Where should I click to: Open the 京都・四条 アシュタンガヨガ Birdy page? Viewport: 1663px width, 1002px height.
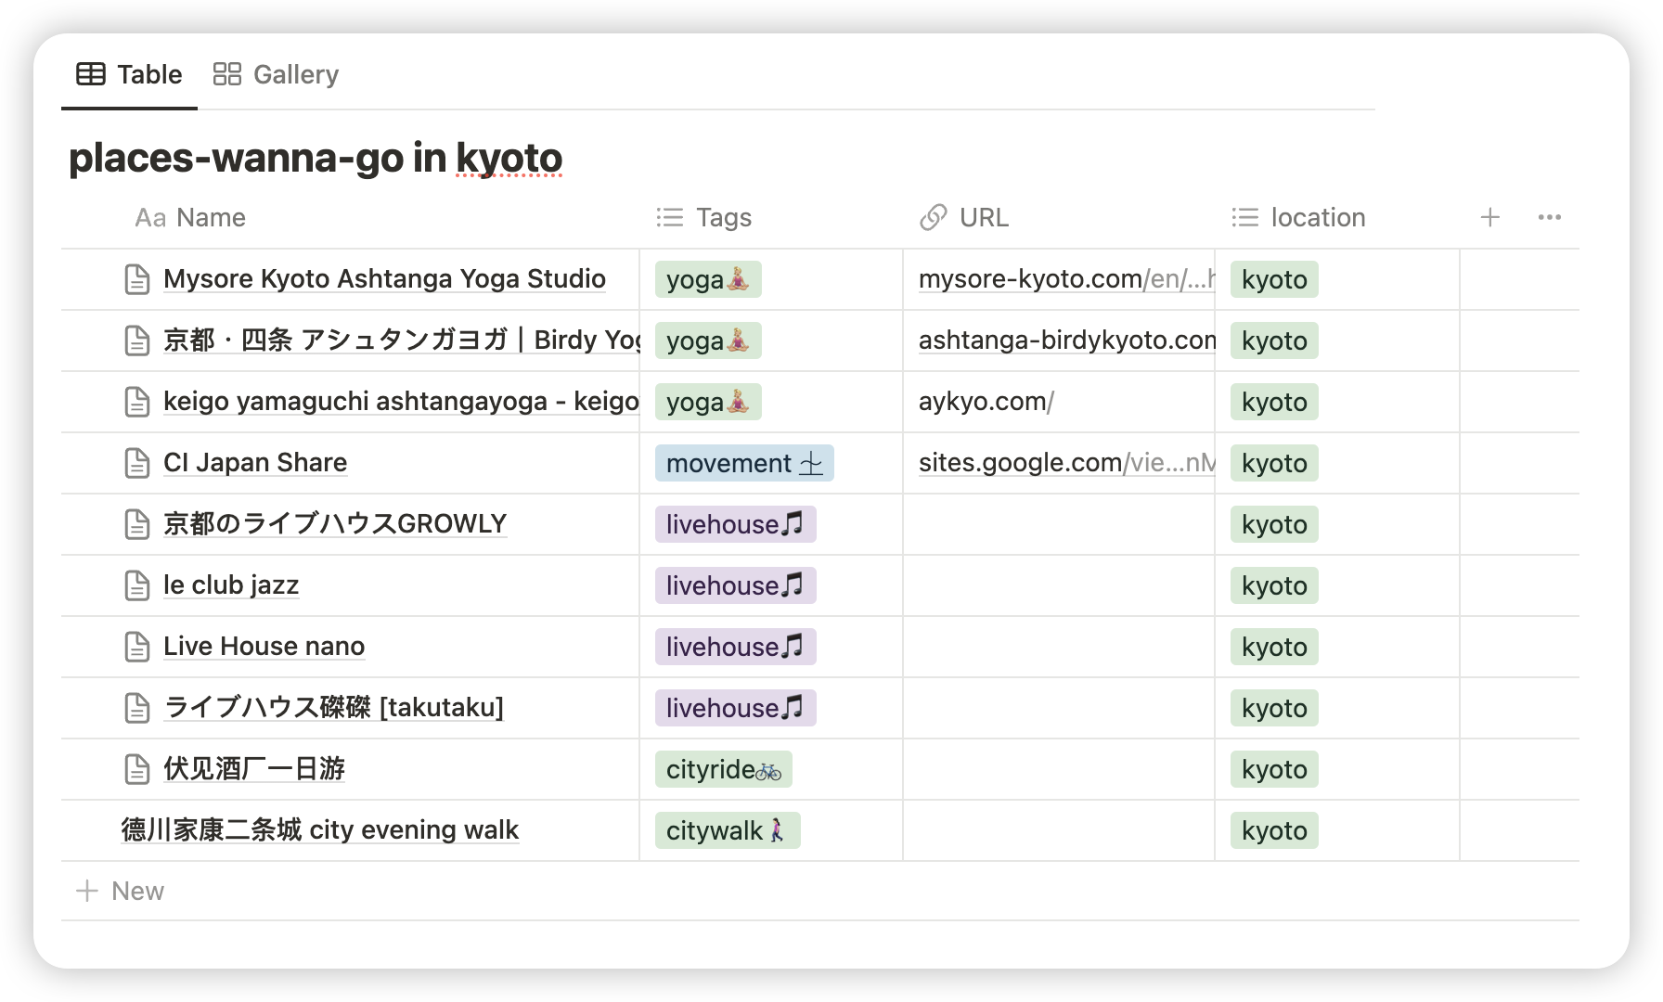401,340
